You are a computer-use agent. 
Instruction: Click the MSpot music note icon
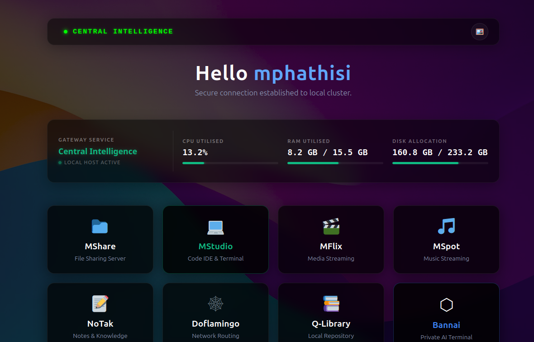(x=447, y=226)
